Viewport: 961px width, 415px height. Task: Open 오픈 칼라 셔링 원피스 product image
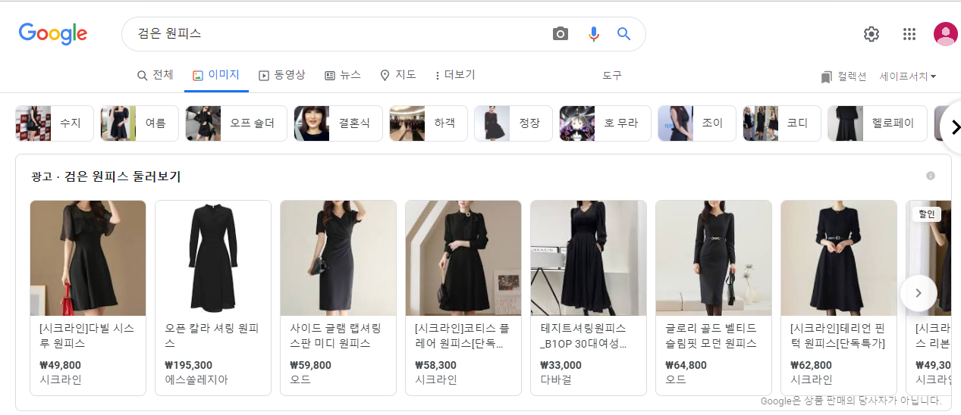[213, 258]
